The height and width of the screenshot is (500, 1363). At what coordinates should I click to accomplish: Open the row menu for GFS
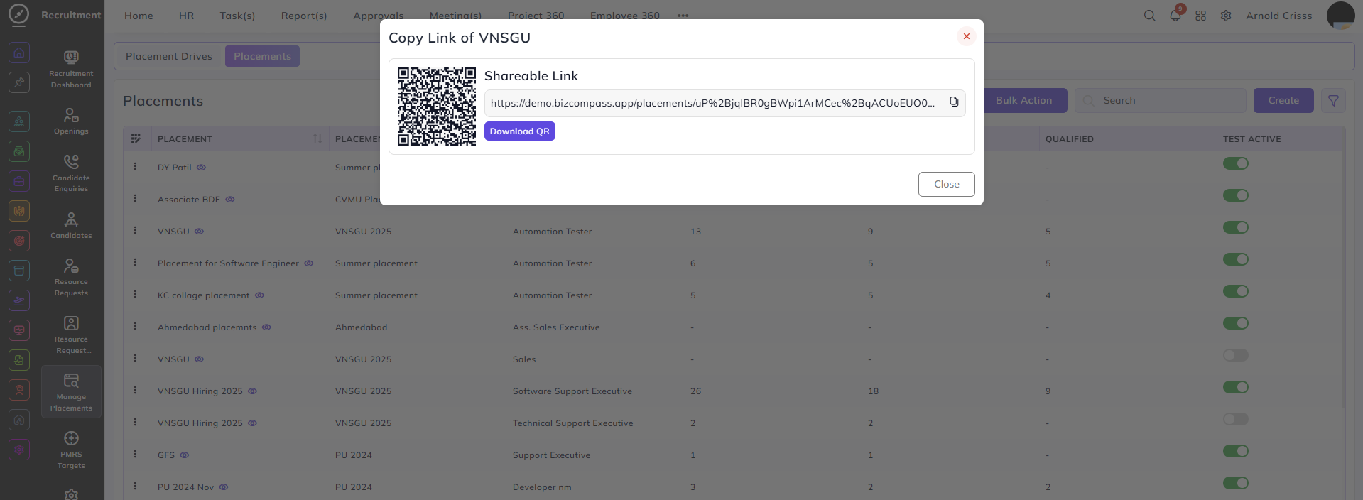coord(135,454)
